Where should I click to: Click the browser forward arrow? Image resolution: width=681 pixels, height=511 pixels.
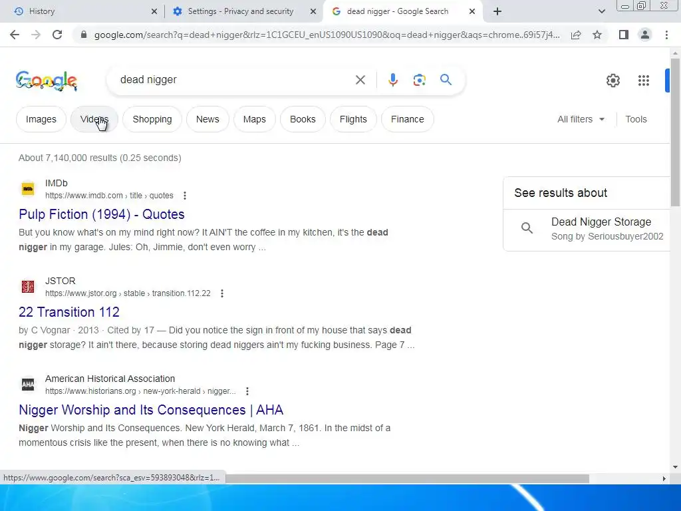(x=36, y=35)
